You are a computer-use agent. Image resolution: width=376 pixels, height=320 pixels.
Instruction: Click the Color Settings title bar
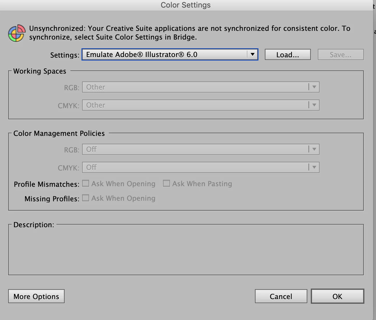coord(186,5)
